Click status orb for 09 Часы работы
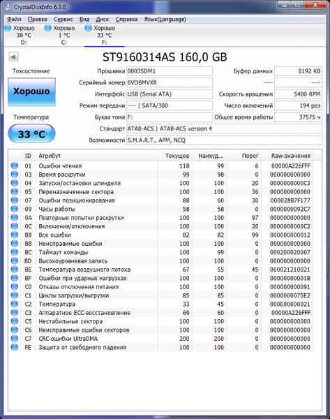Screen dimensions: 330x419 pyautogui.click(x=15, y=209)
